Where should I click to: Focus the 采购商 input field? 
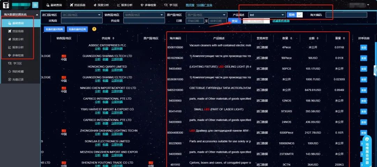tap(82, 21)
